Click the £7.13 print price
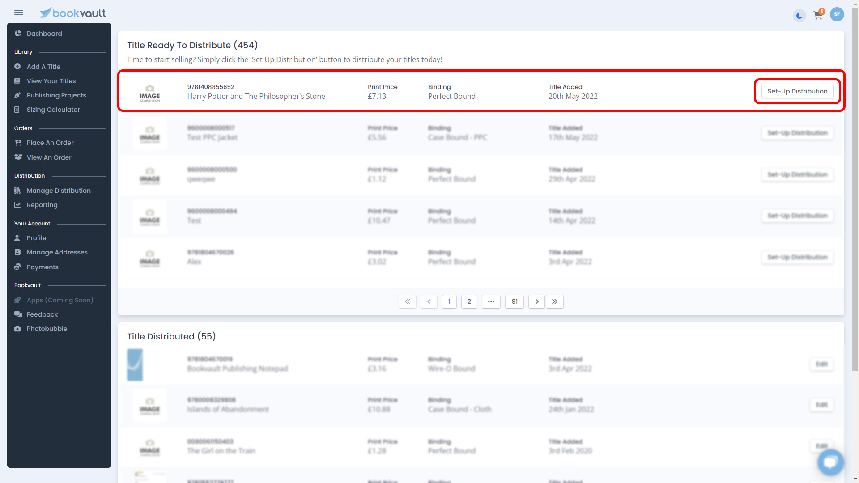The image size is (859, 483). tap(377, 96)
